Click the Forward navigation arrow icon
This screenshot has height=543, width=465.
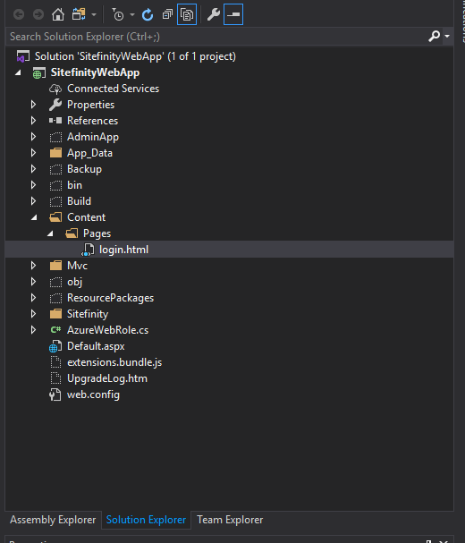click(38, 14)
